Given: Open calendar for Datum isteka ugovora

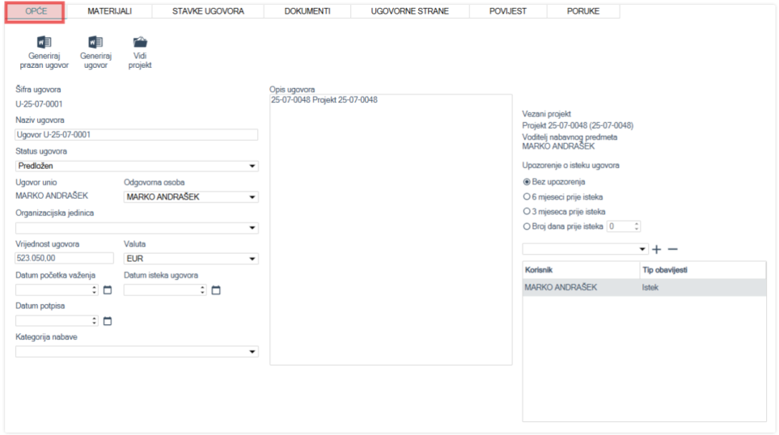Looking at the screenshot, I should pyautogui.click(x=216, y=290).
